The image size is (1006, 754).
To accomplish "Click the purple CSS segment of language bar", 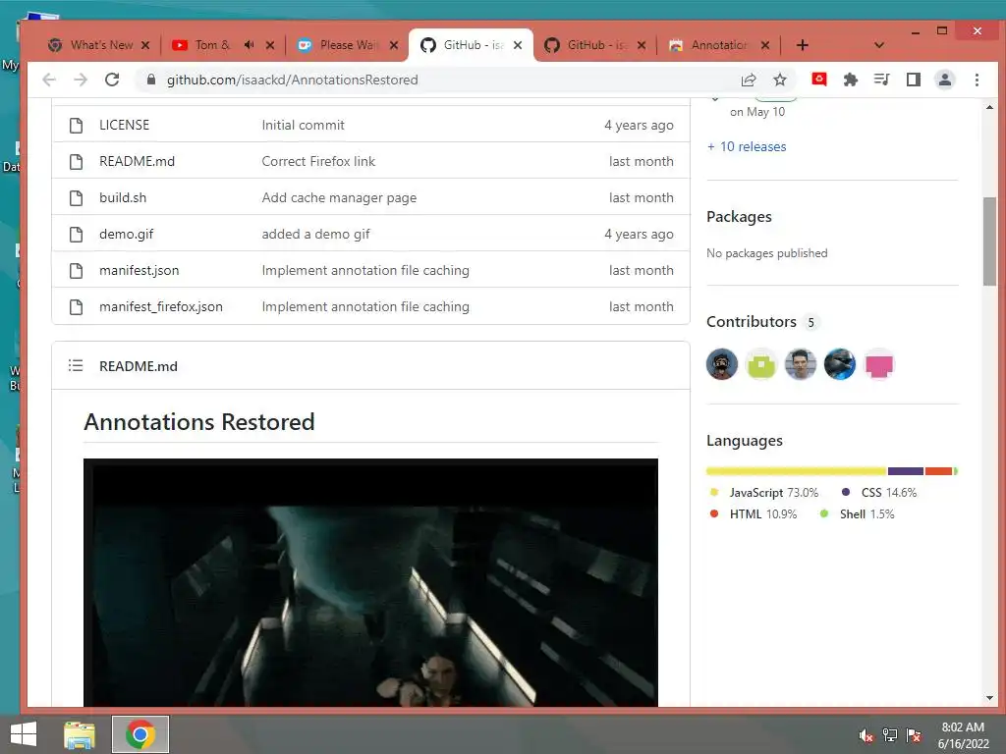I will (x=905, y=471).
